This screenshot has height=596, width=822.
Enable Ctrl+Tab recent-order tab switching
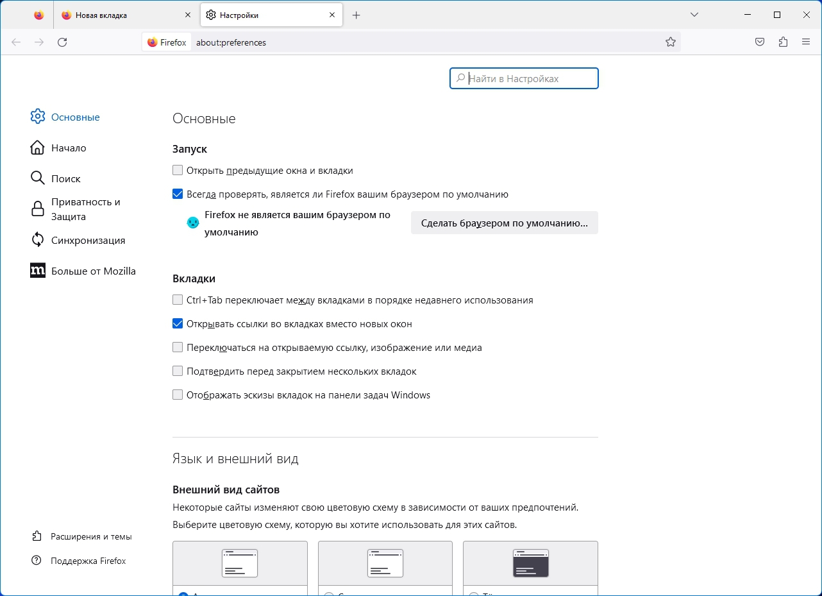pos(178,300)
